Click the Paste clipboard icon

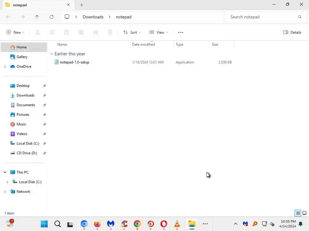pos(67,32)
